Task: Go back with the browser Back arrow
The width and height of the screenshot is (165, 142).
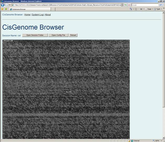Action: coord(3,5)
